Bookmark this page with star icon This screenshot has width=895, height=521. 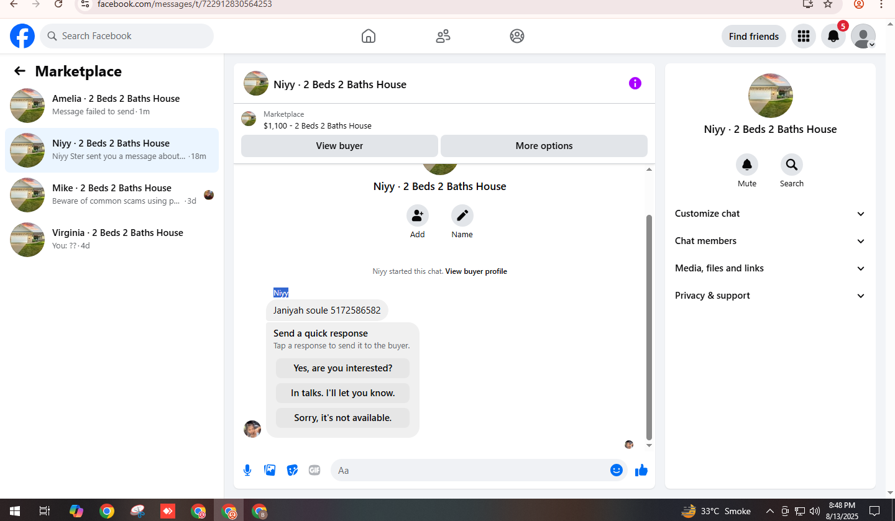pos(828,4)
